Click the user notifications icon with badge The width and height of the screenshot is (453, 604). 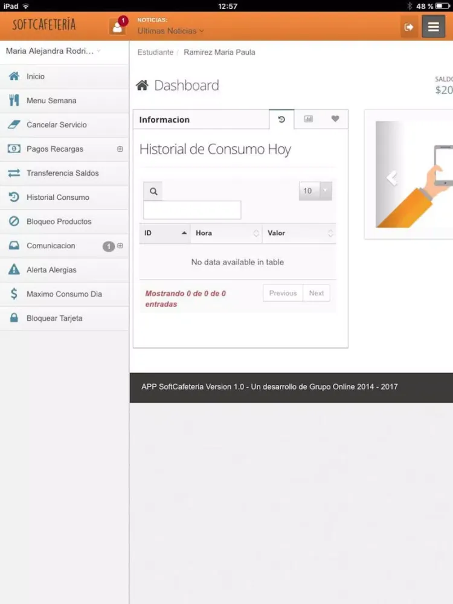(117, 27)
